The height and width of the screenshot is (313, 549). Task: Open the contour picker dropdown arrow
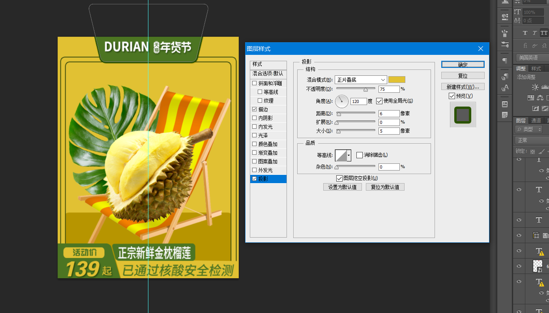click(x=349, y=156)
